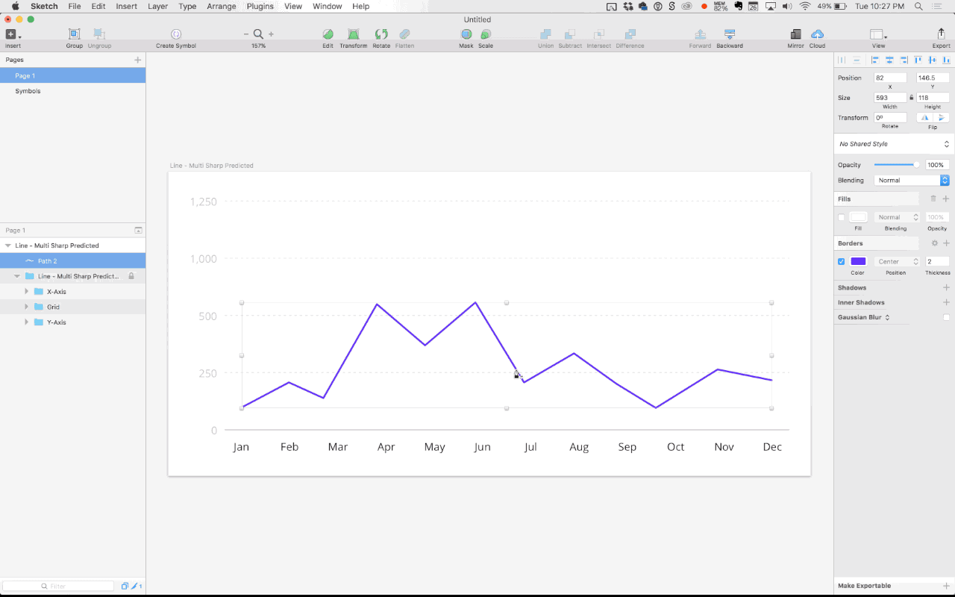The image size is (955, 597).
Task: Open the Window menu
Action: click(x=327, y=6)
